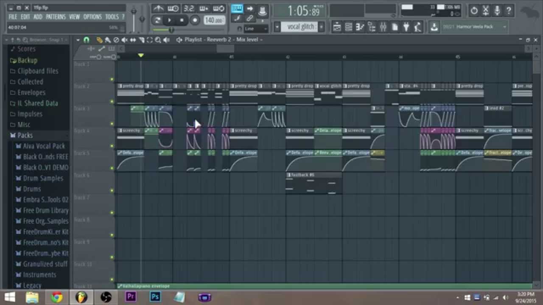The height and width of the screenshot is (305, 543).
Task: Toggle the blend recording overdub button
Action: (x=204, y=8)
